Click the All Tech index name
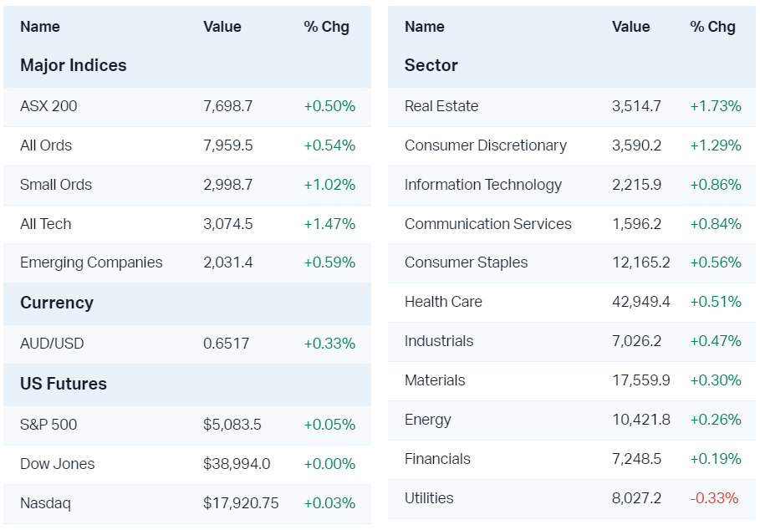760x530 pixels. tap(46, 224)
